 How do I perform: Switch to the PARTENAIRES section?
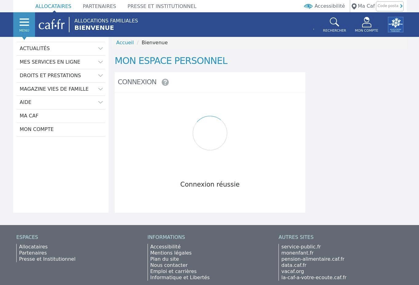pos(99,6)
